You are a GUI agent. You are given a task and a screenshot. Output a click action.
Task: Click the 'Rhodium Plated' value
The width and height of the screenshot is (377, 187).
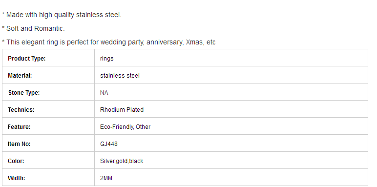(x=122, y=109)
